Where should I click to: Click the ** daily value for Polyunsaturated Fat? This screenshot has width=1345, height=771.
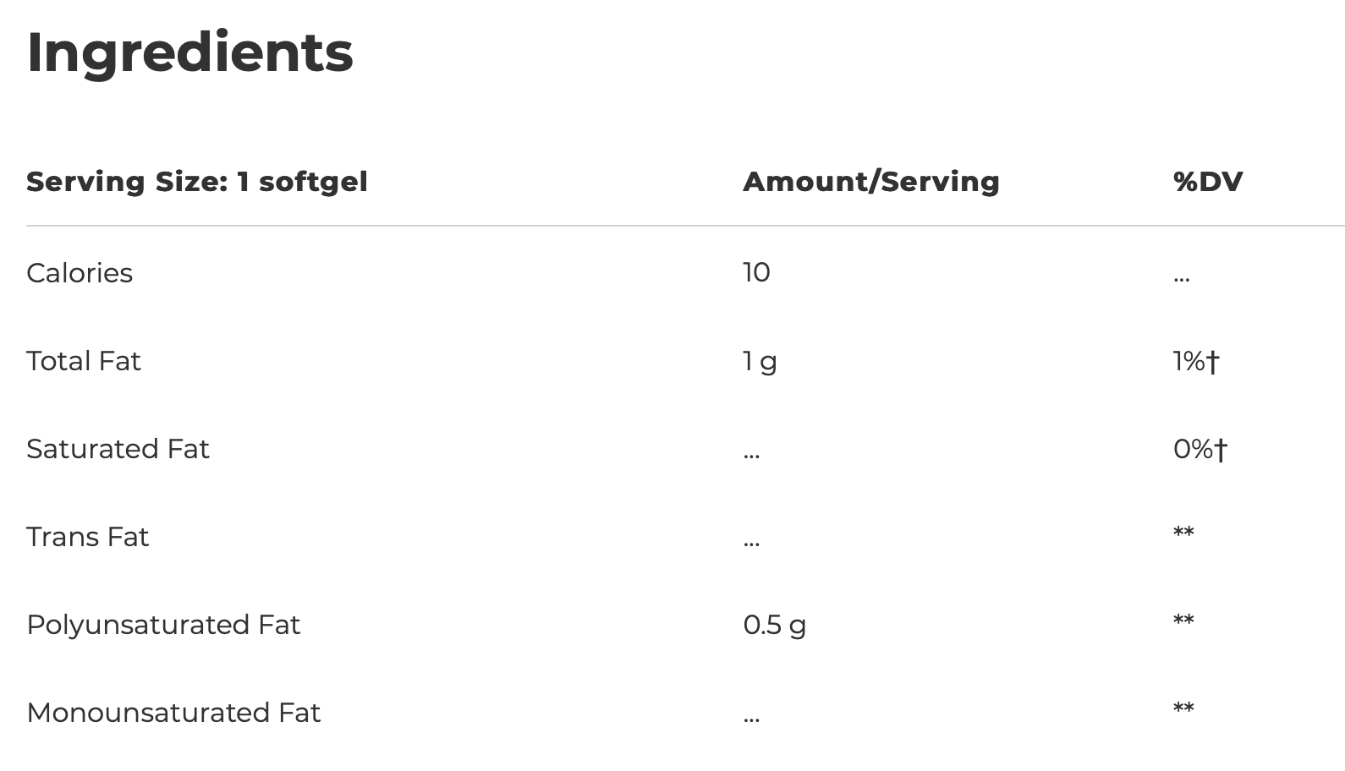(x=1183, y=621)
